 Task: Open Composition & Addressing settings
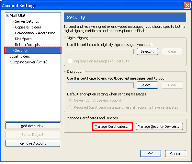pyautogui.click(x=35, y=33)
